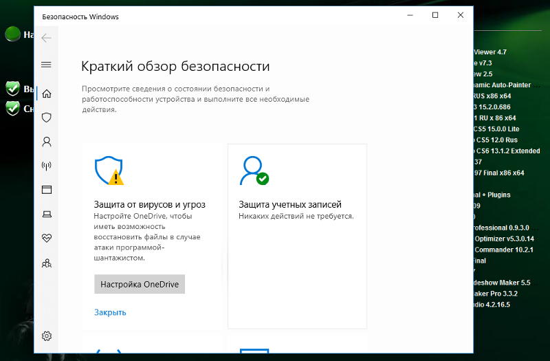Select 'CS5 15.0.0 Lite' entry in background
This screenshot has width=550, height=361.
(496, 129)
